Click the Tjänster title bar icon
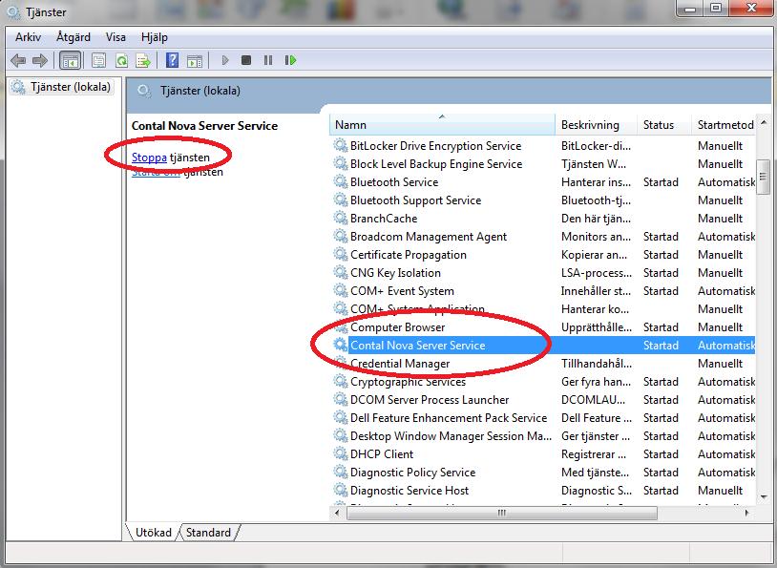Viewport: 777px width, 568px height. [x=14, y=11]
